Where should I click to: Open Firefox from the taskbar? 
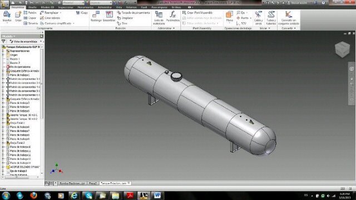coord(33,195)
